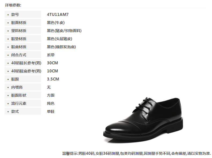Click the 黑色(牛皮) upper material value
Screen dimensions: 212x158
point(56,23)
